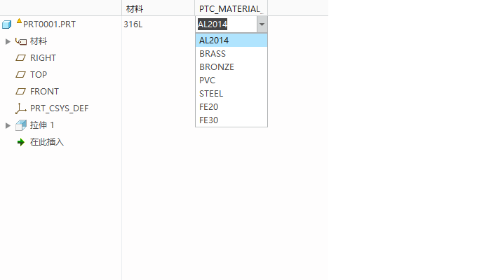Select the FRONT datum plane icon
The image size is (491, 280).
coord(20,92)
